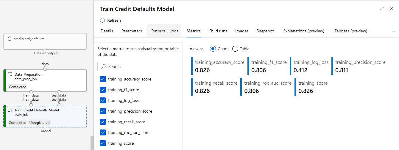This screenshot has height=150, width=399.
Task: Expand the panel with the diagonal arrows icon
Action: click(x=382, y=9)
